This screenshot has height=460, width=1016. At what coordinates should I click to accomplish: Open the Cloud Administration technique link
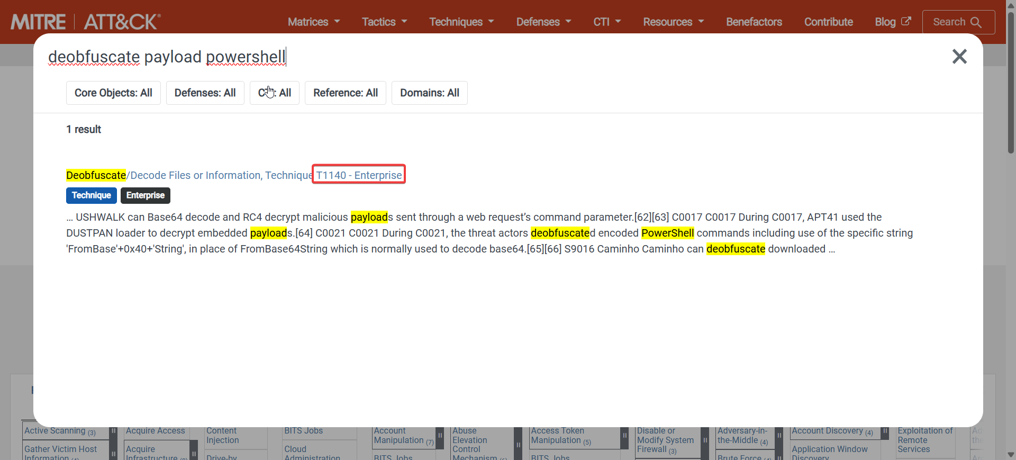[312, 453]
